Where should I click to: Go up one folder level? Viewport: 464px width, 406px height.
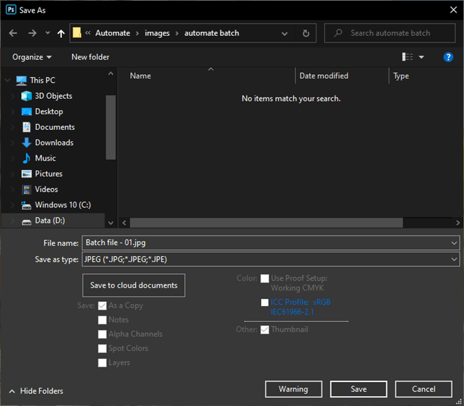(61, 33)
